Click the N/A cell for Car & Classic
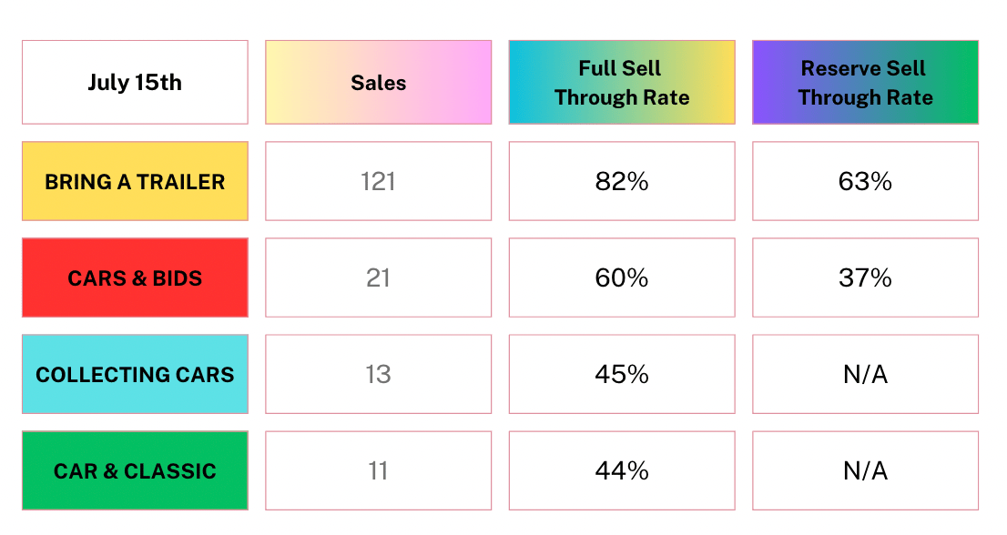Viewport: 1007px width, 535px height. coord(865,470)
